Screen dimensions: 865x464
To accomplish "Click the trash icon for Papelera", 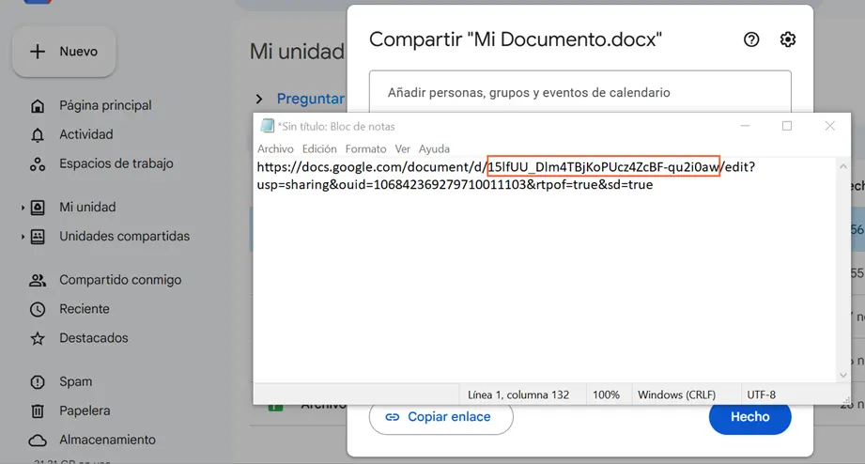I will point(38,411).
